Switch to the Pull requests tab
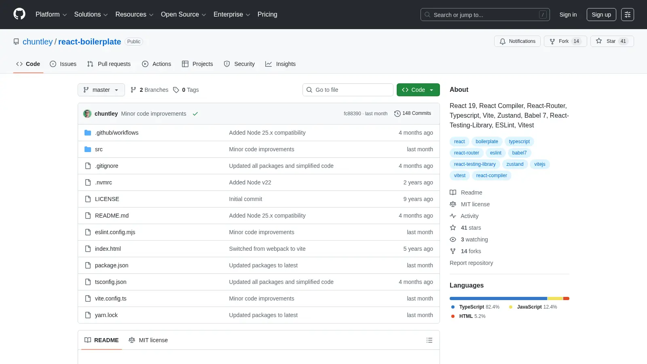 pyautogui.click(x=109, y=64)
